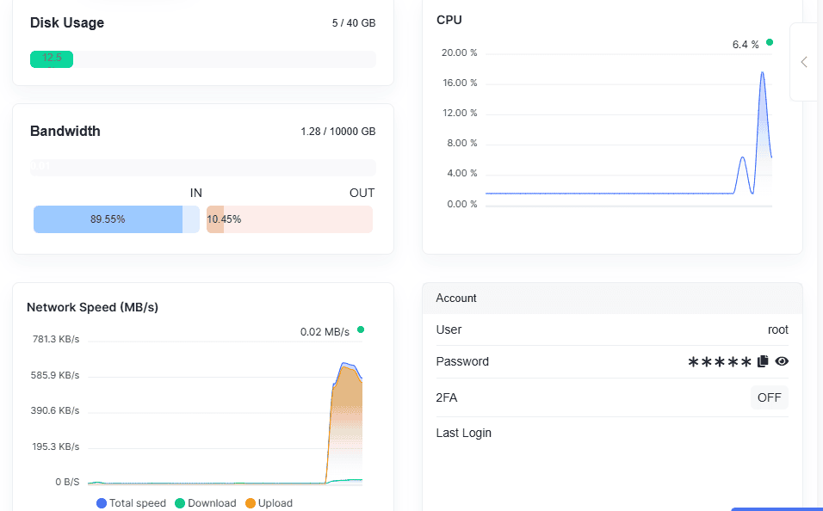
Task: Click the 8.00 % CPU axis label
Action: [462, 143]
